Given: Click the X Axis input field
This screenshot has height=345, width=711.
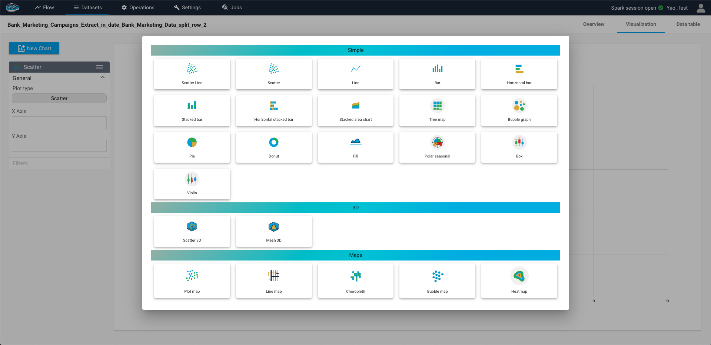Looking at the screenshot, I should tap(59, 123).
